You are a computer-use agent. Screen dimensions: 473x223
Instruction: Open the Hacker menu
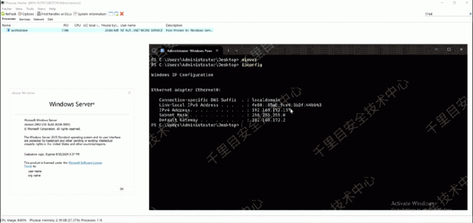coord(6,9)
